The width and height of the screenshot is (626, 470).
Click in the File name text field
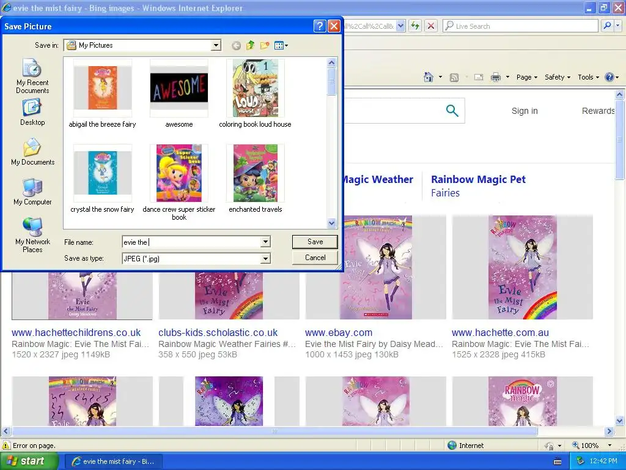point(191,242)
